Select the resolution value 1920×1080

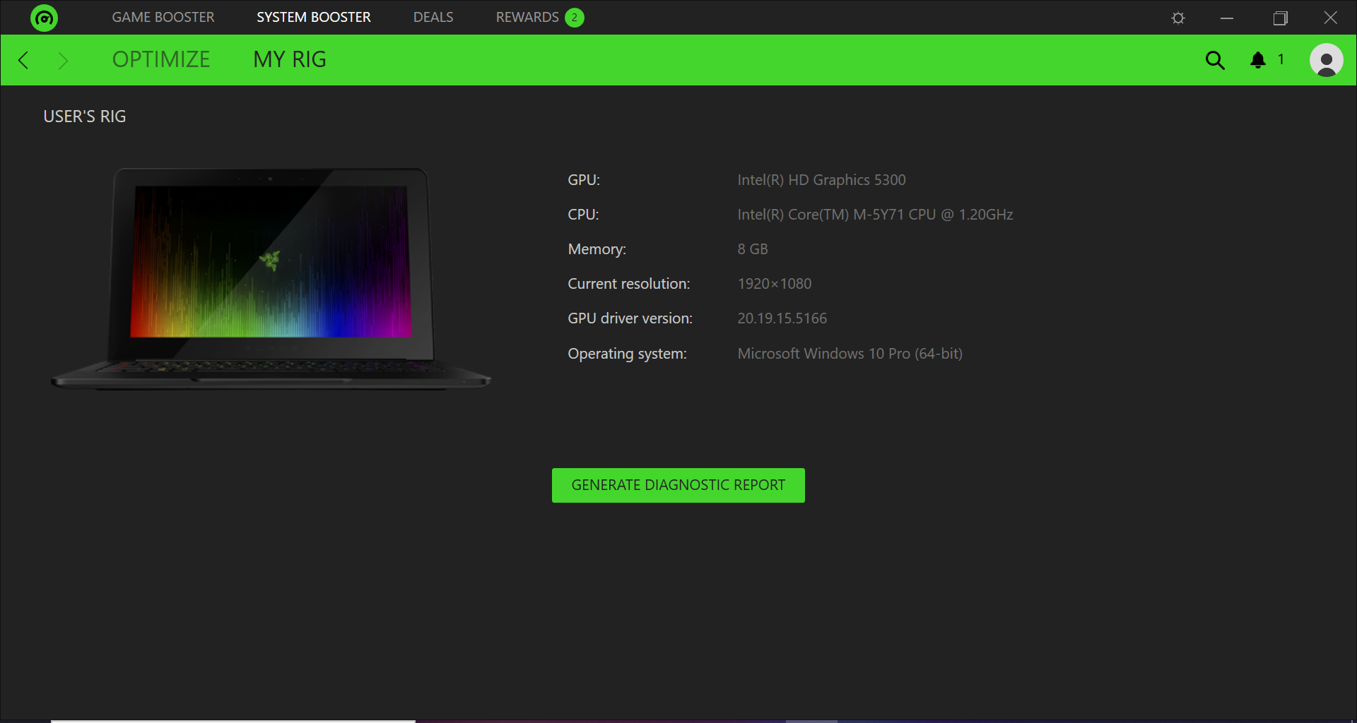775,284
